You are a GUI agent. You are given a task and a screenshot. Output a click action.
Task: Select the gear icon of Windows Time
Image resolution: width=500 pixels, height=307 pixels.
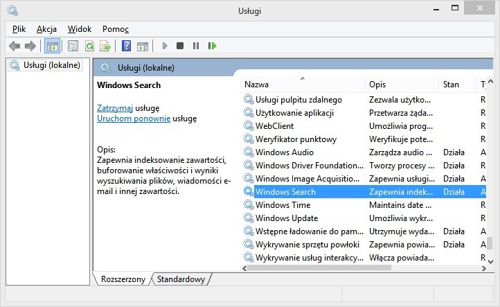click(248, 204)
